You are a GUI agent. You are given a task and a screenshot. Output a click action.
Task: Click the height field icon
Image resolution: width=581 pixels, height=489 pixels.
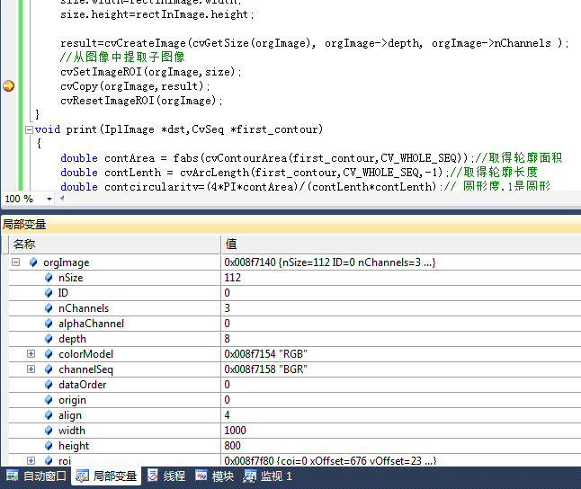coord(49,445)
